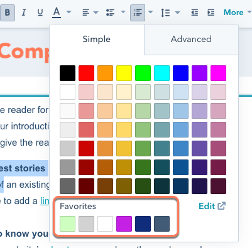Select the slate blue swatch in Favorites
Viewport: 252px width, 248px height.
click(x=162, y=224)
